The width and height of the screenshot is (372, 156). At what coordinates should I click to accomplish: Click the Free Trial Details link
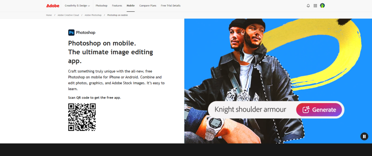coord(170,6)
